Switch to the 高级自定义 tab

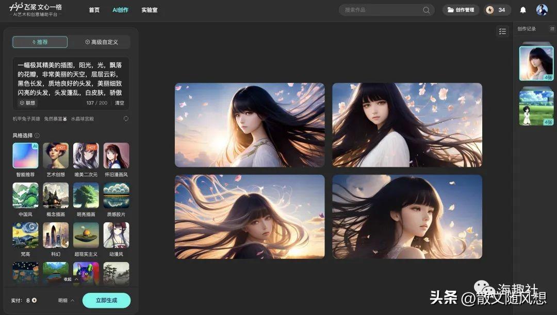(101, 42)
